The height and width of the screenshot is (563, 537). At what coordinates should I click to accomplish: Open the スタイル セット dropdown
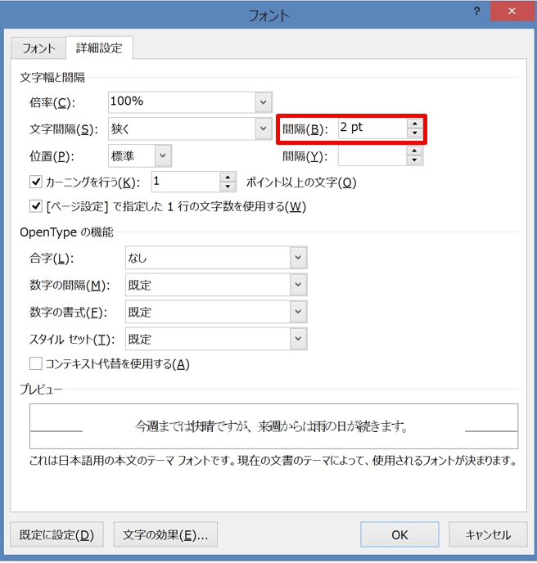[x=298, y=339]
